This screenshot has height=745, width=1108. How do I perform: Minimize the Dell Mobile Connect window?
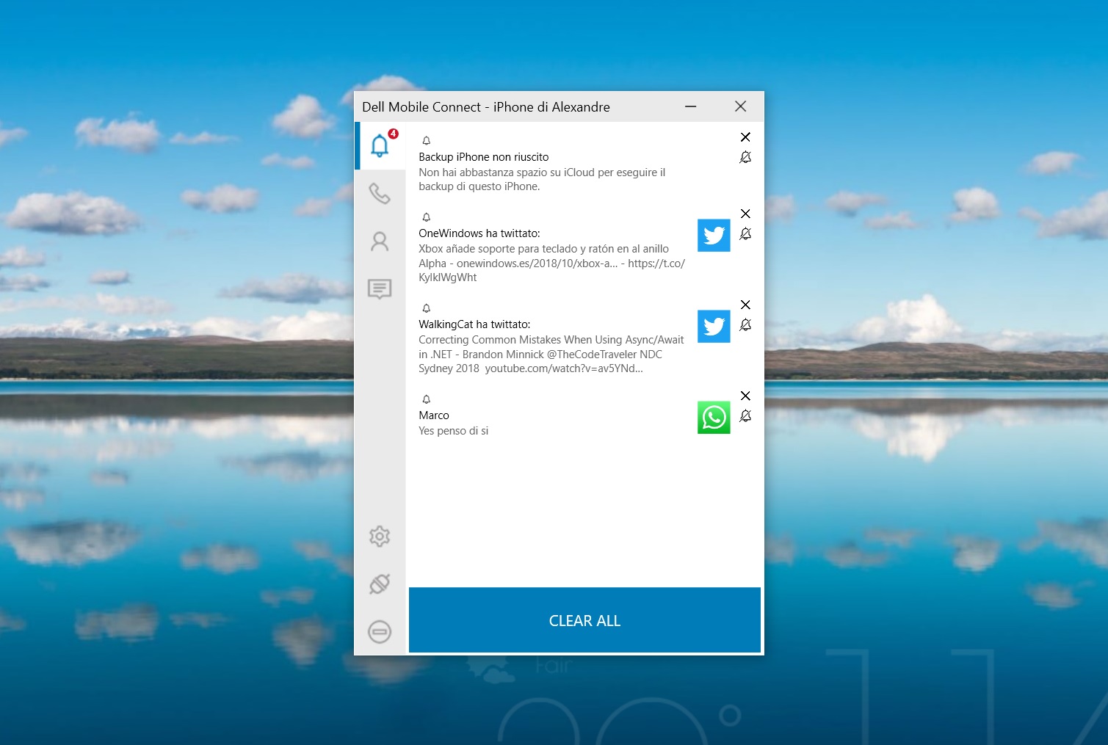tap(690, 106)
